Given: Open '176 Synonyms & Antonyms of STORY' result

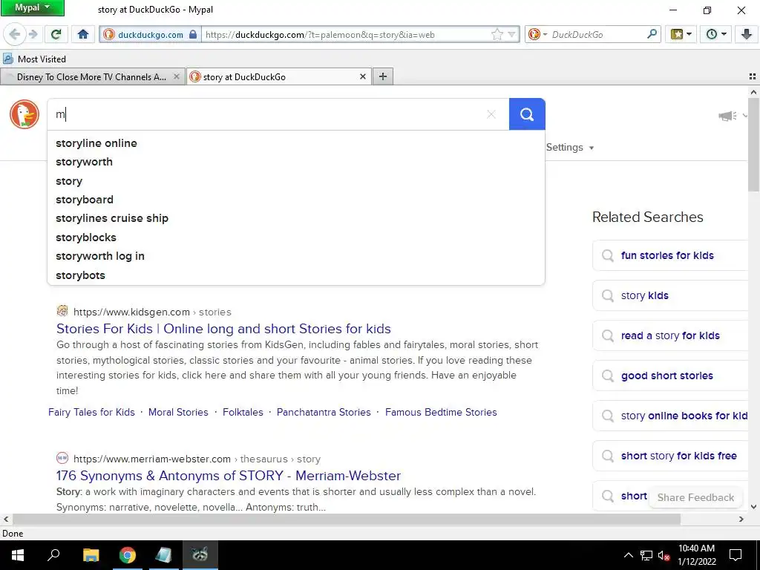Looking at the screenshot, I should (x=229, y=476).
